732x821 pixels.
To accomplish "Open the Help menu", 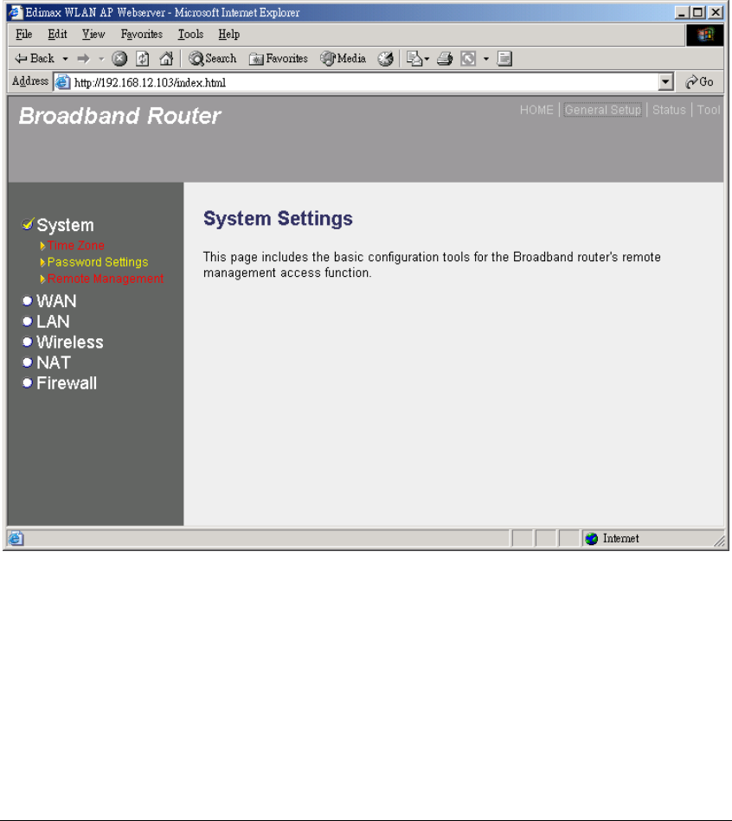I will (x=228, y=35).
